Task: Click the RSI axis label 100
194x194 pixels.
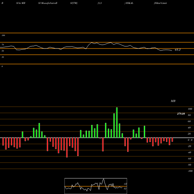Action: (3, 35)
